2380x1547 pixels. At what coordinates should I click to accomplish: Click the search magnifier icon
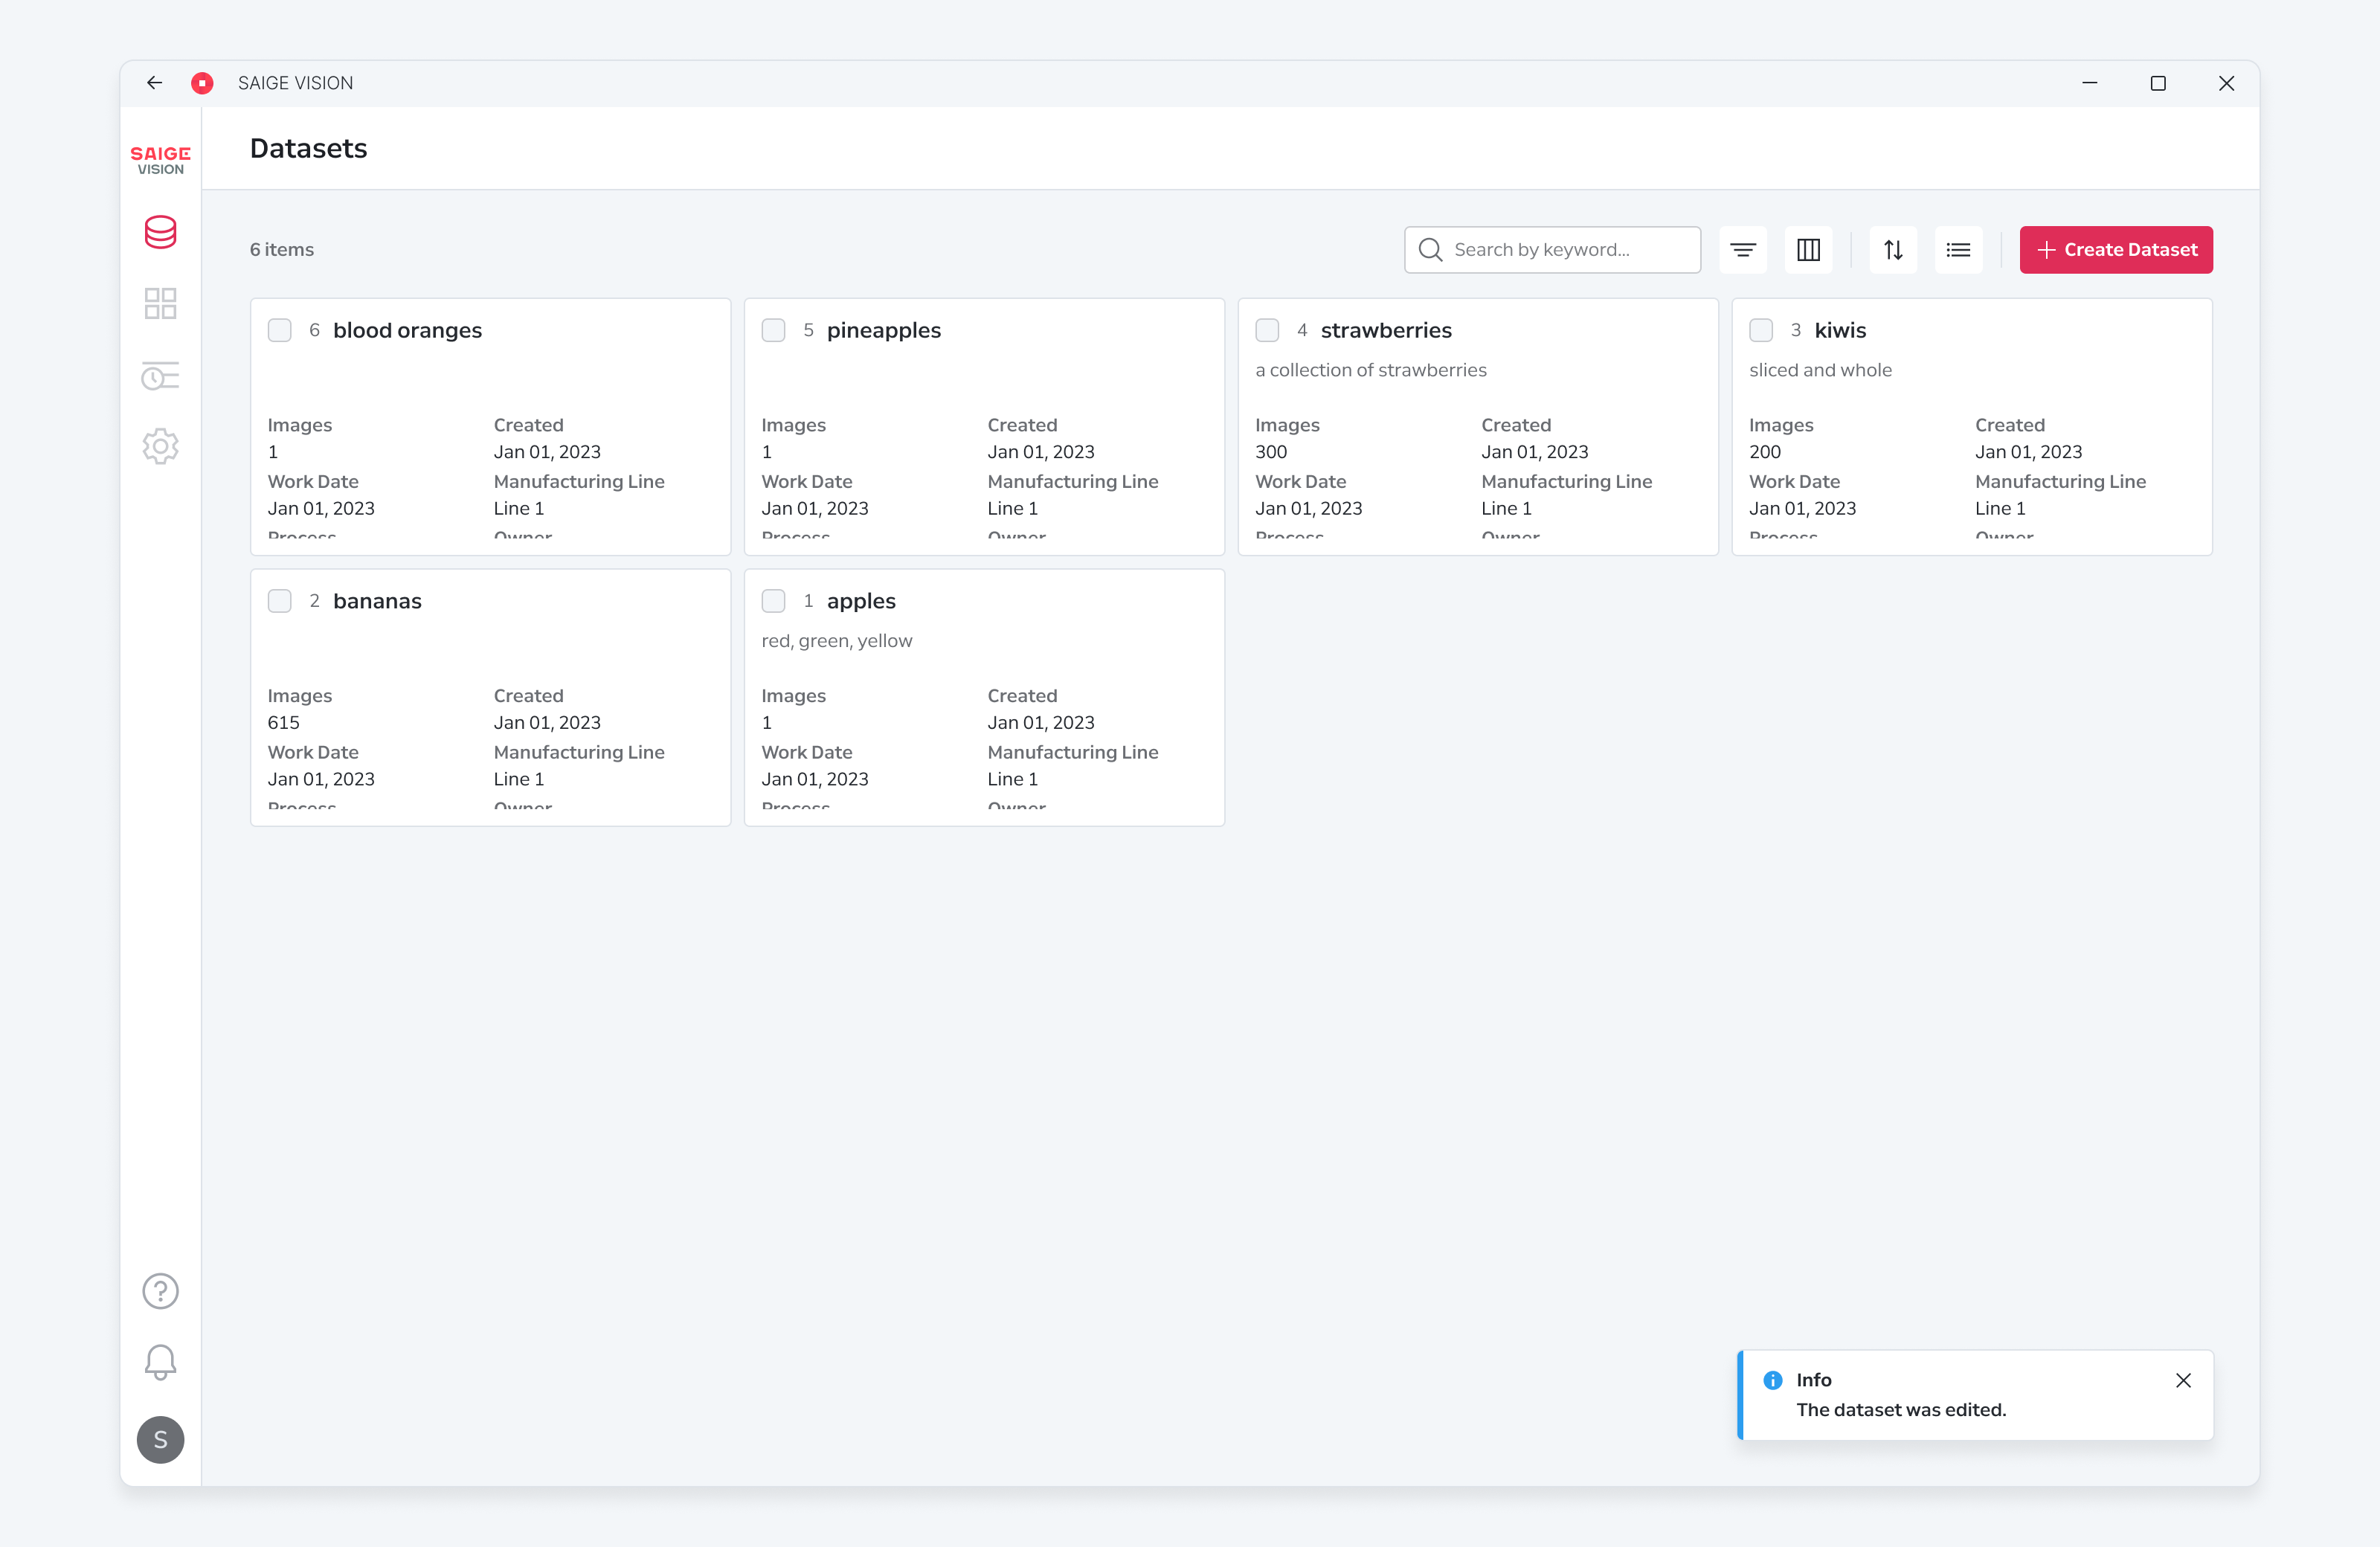[x=1430, y=250]
